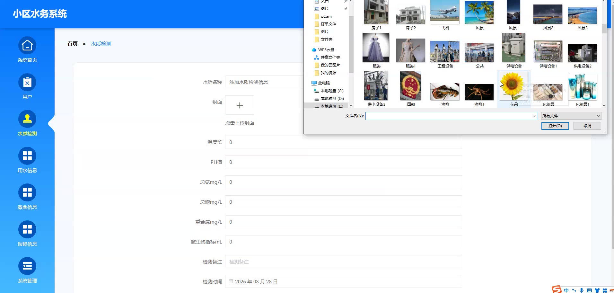Click the plus icon to upload cover
Image resolution: width=614 pixels, height=293 pixels.
[240, 105]
